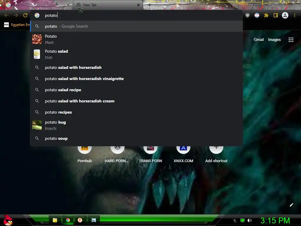Open the profile avatar menu
The width and height of the screenshot is (301, 226).
285,15
